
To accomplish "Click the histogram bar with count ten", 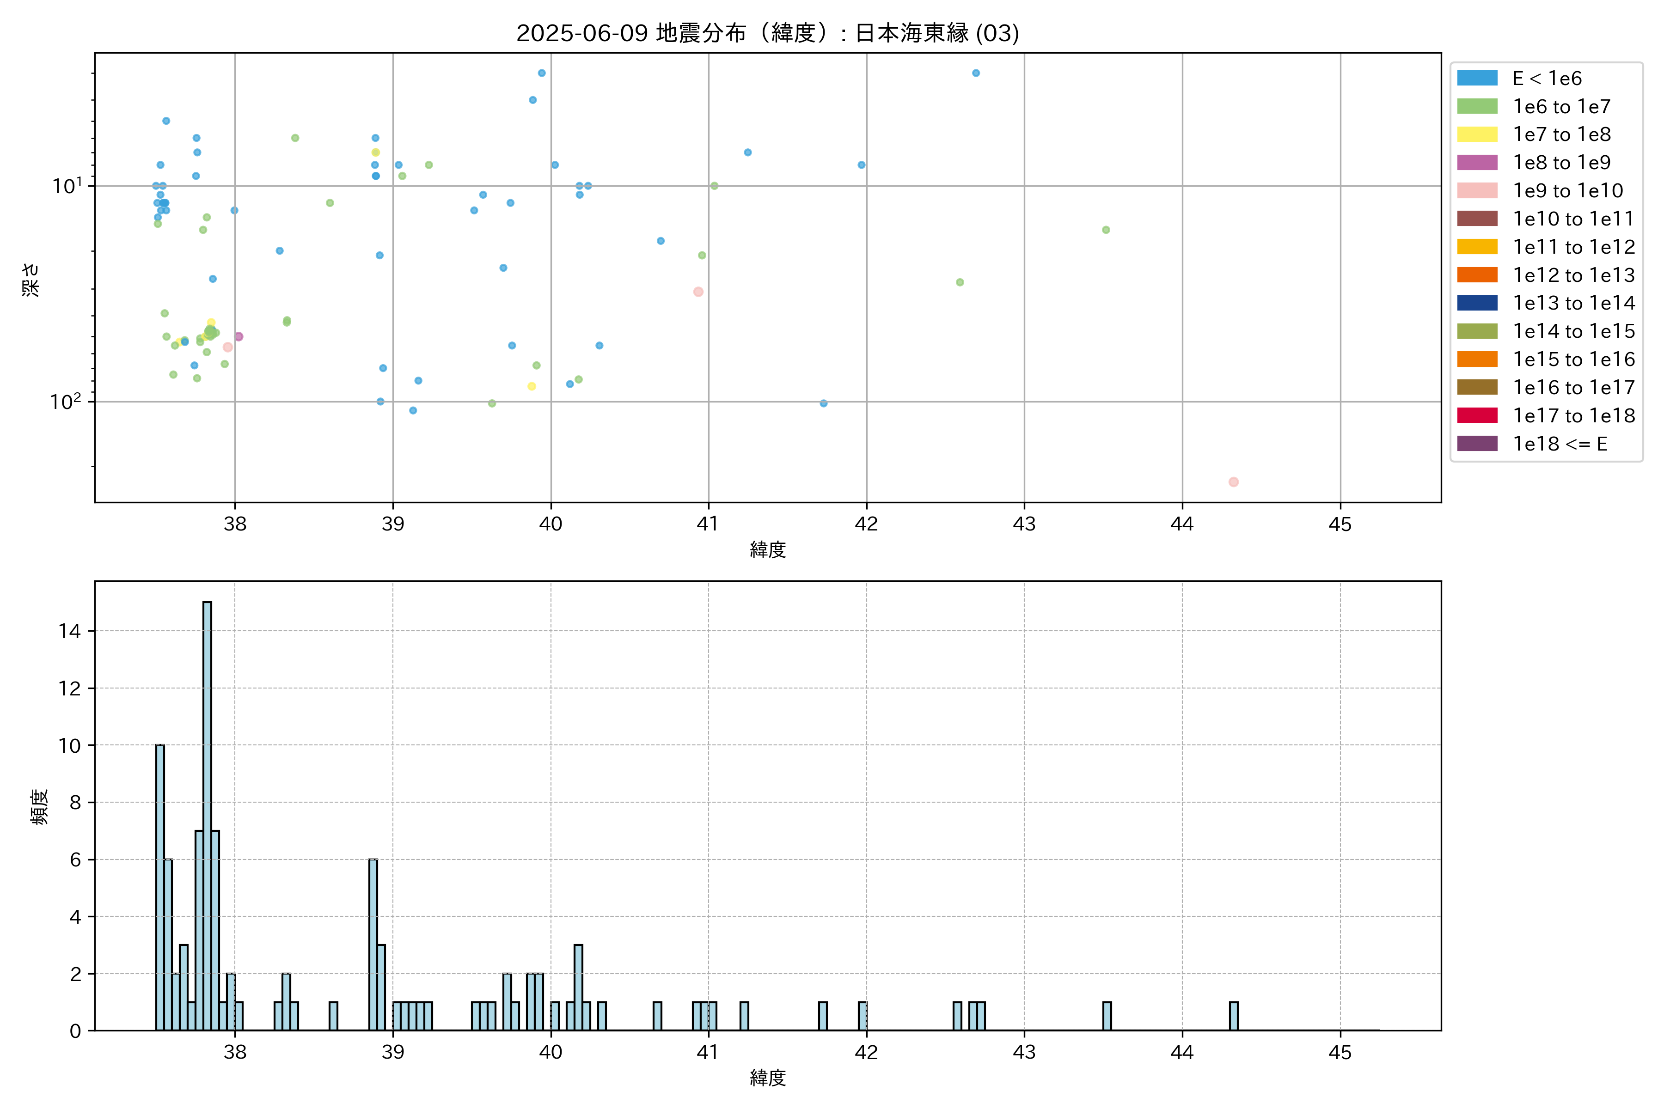I will (160, 887).
